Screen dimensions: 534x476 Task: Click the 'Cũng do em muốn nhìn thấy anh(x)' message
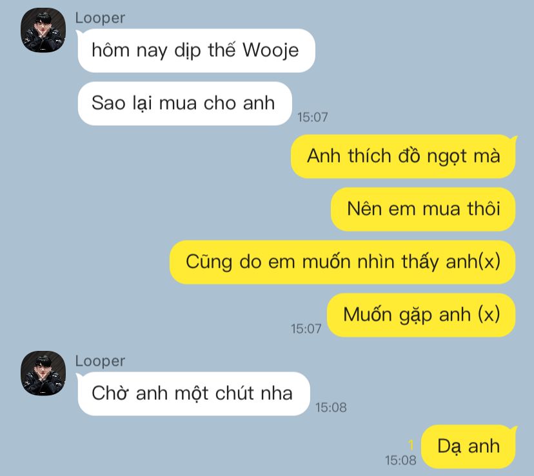click(x=342, y=262)
